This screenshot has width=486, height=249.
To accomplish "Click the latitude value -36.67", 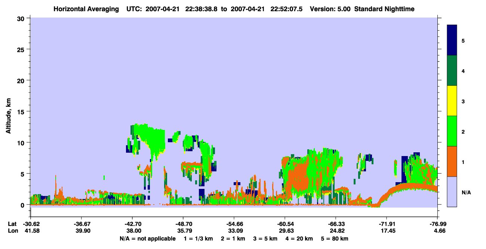I will pos(81,224).
